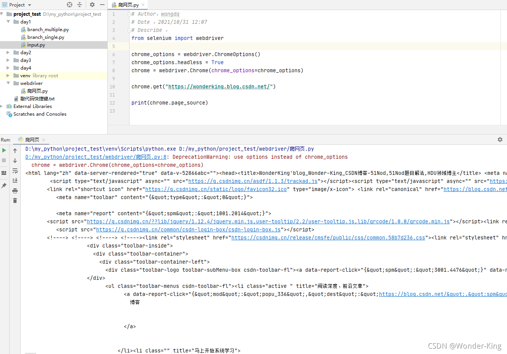
Task: Open favicon32.ico link in console
Action: 216,189
